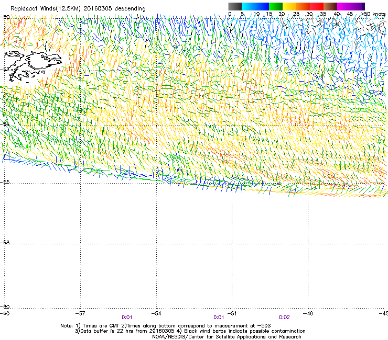
Task: Click the 'D:01' time marker nearest the -51 label
Action: coord(219,318)
